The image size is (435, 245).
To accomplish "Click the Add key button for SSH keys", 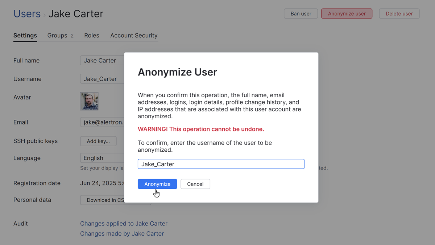I will (98, 141).
